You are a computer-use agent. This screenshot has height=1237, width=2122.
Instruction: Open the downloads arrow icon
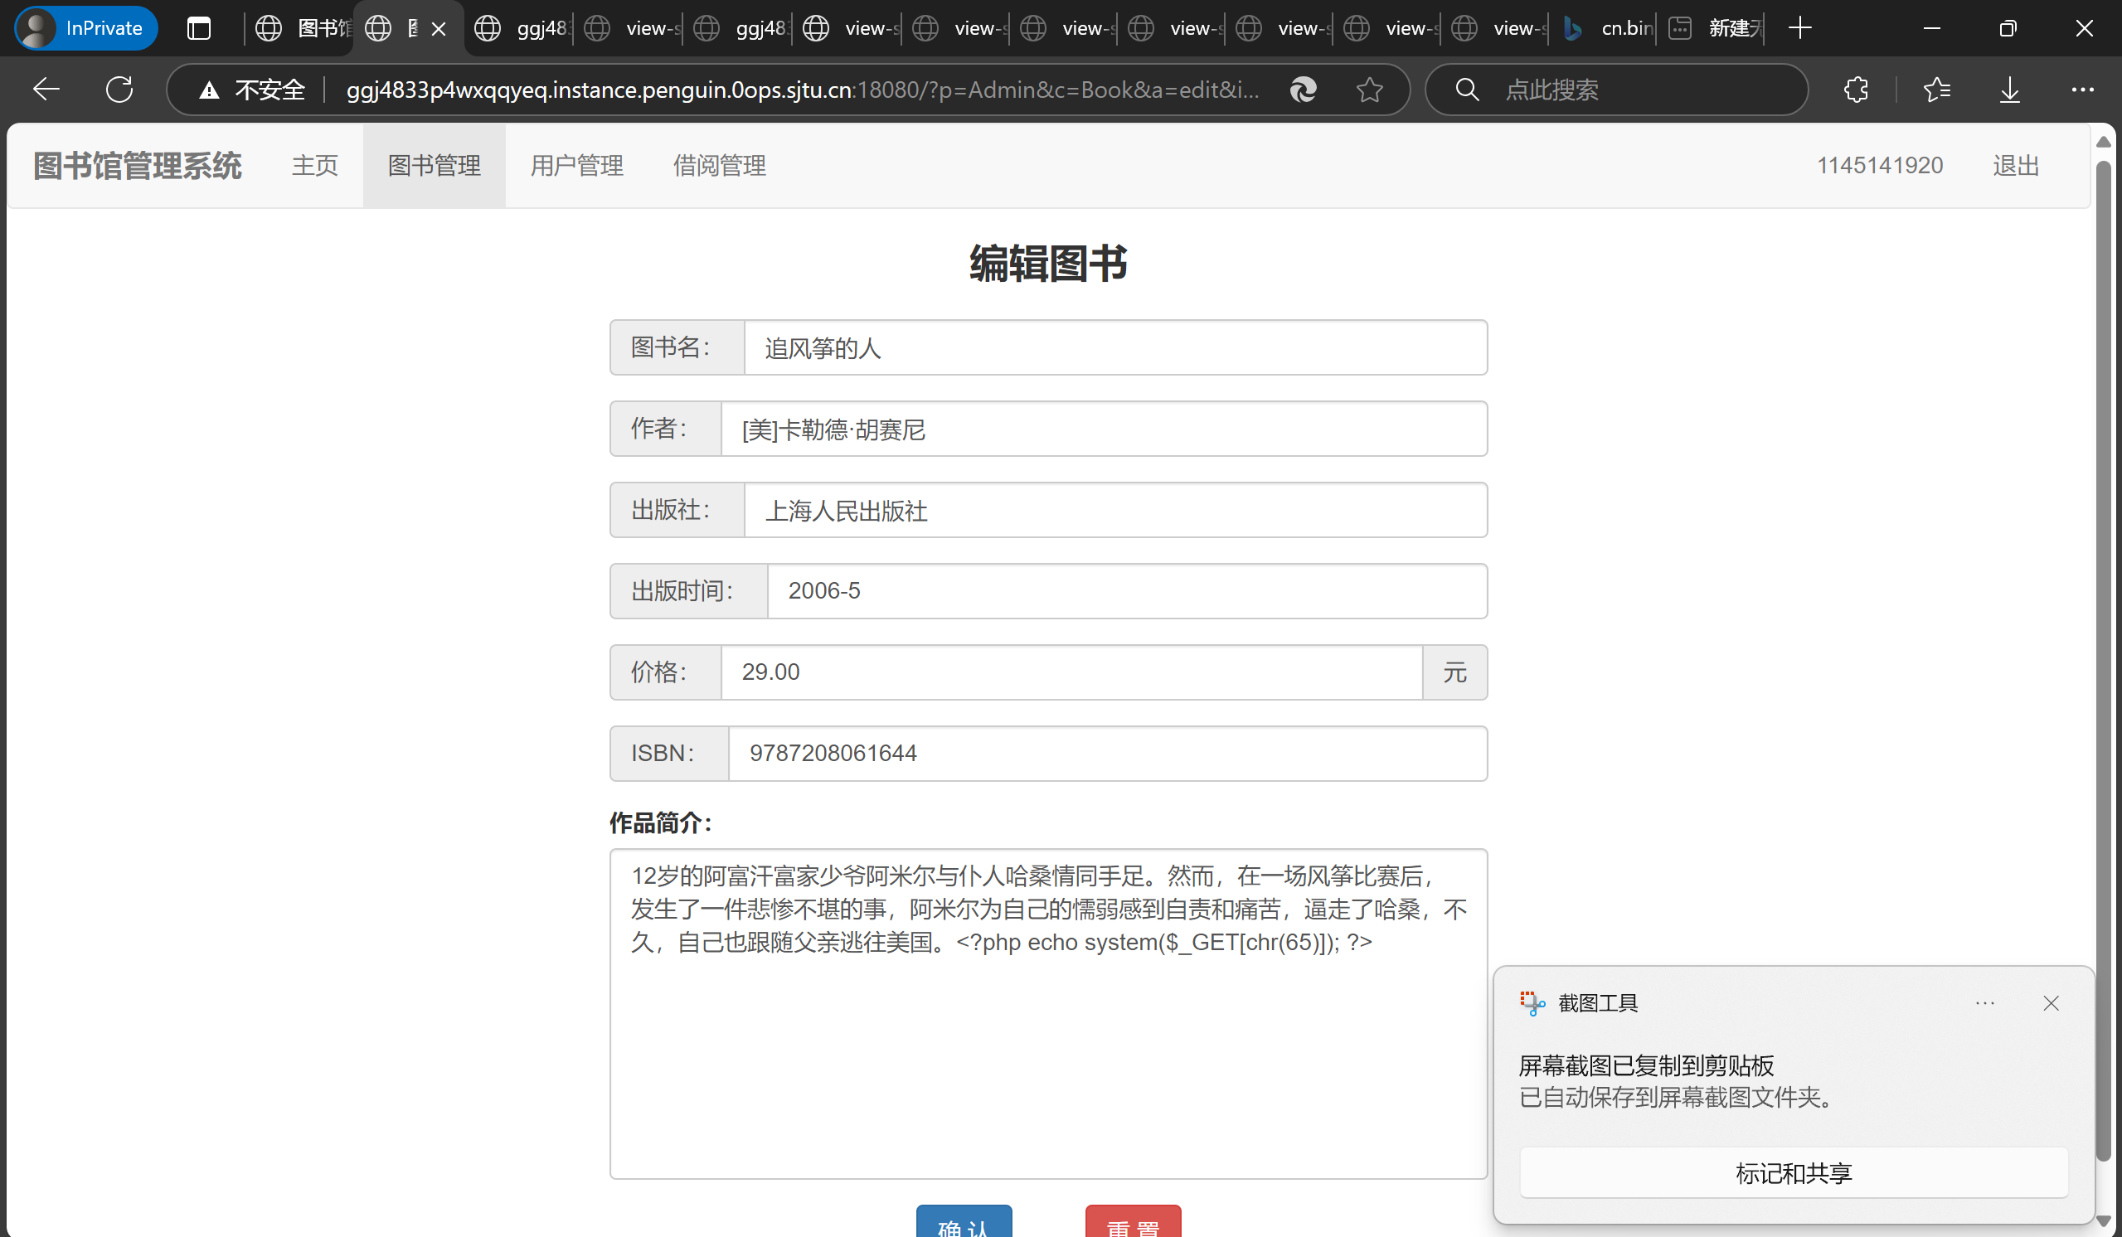2010,90
